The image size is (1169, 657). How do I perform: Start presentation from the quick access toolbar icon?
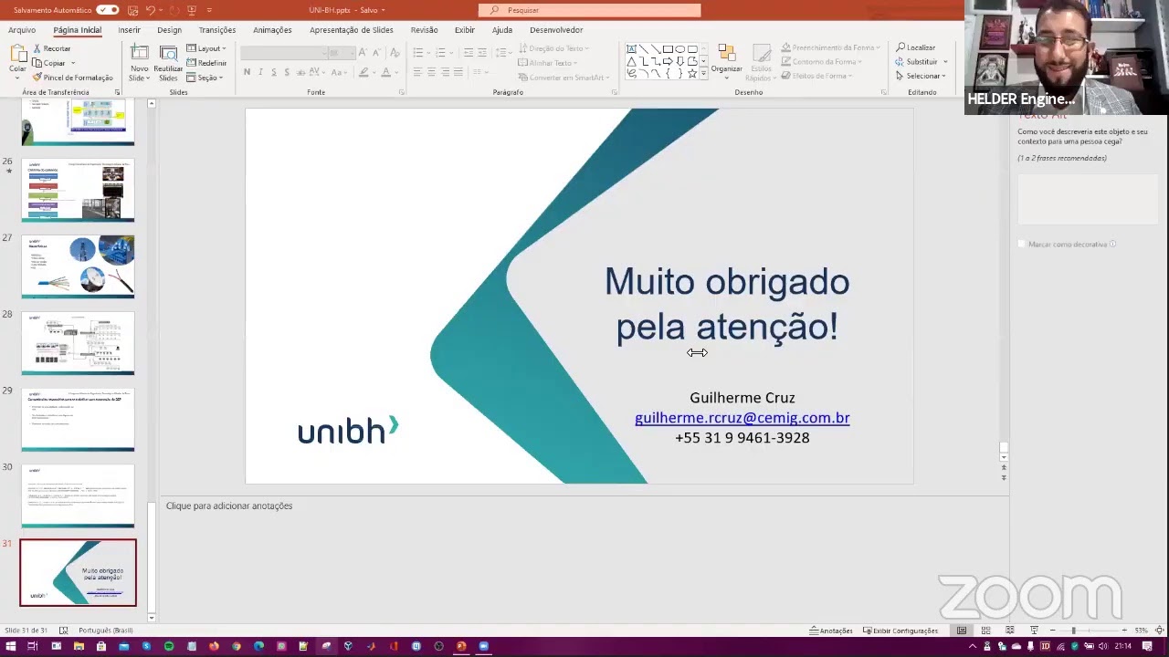pos(191,10)
